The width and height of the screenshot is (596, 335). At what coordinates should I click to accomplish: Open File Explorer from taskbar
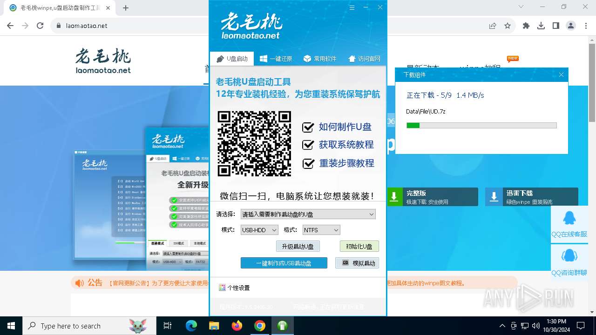[x=214, y=326]
